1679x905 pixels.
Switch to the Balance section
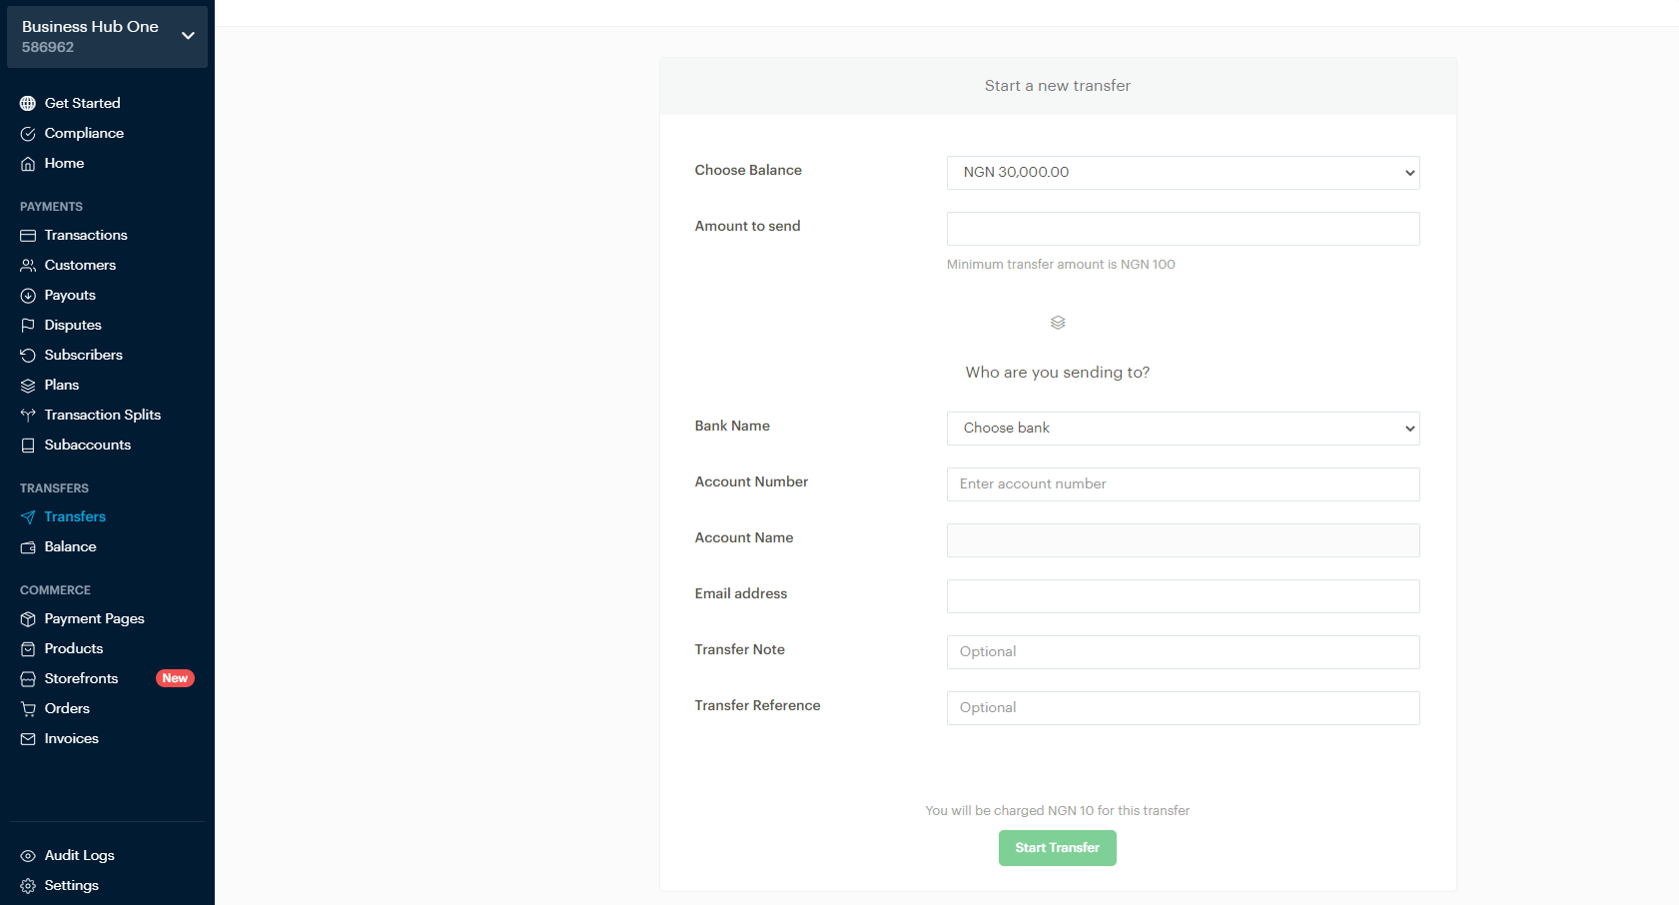[x=69, y=546]
